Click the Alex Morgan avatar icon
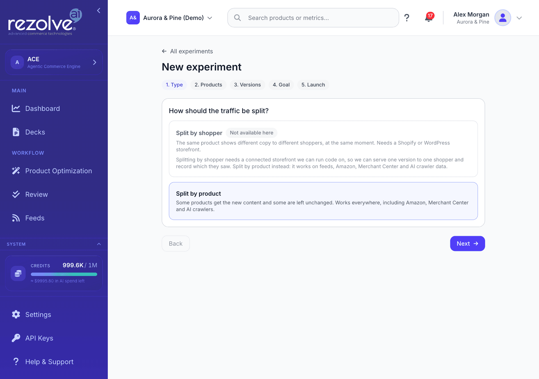The width and height of the screenshot is (539, 379). (503, 18)
